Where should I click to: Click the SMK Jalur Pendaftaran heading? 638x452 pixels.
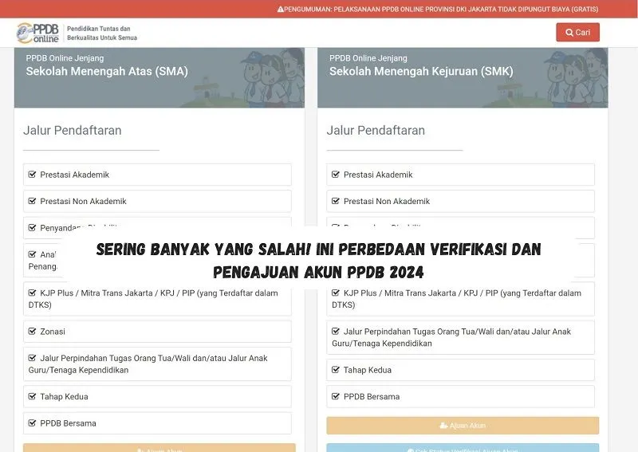coord(376,130)
